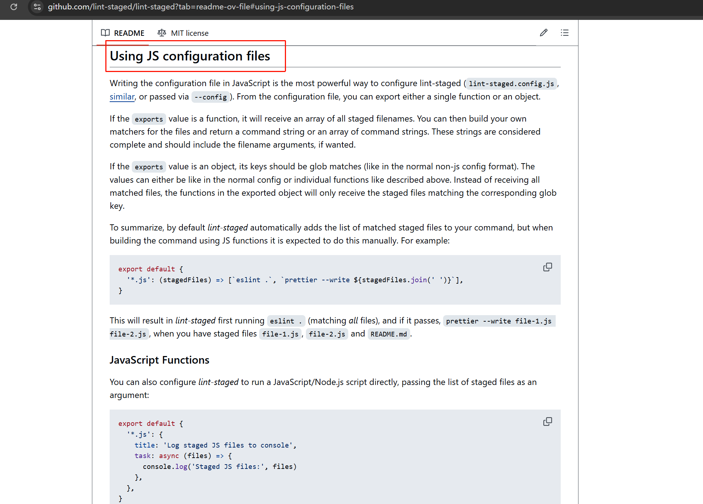703x504 pixels.
Task: Click the book icon beside README
Action: (105, 33)
